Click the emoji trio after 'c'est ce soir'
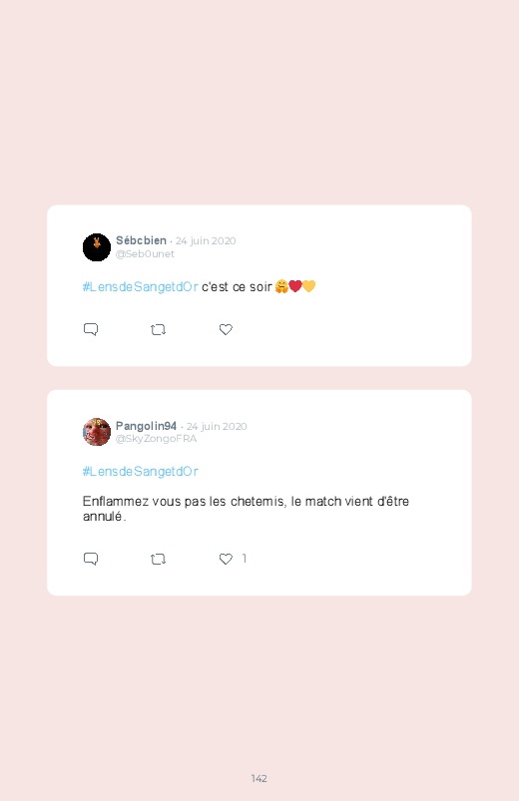This screenshot has width=519, height=801. (x=295, y=286)
